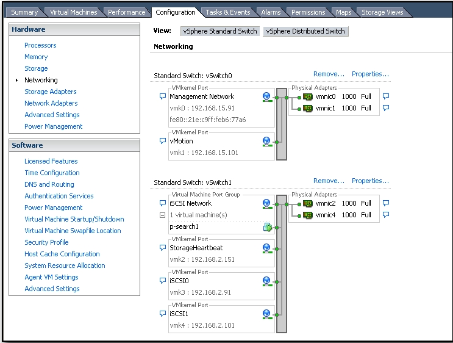Image resolution: width=453 pixels, height=343 pixels.
Task: Click the vmk2 : 192.168.2.151 address
Action: 202,259
